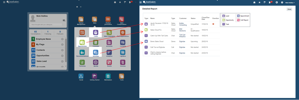
Task: Open the Sales springboard icon
Action: pyautogui.click(x=94, y=19)
